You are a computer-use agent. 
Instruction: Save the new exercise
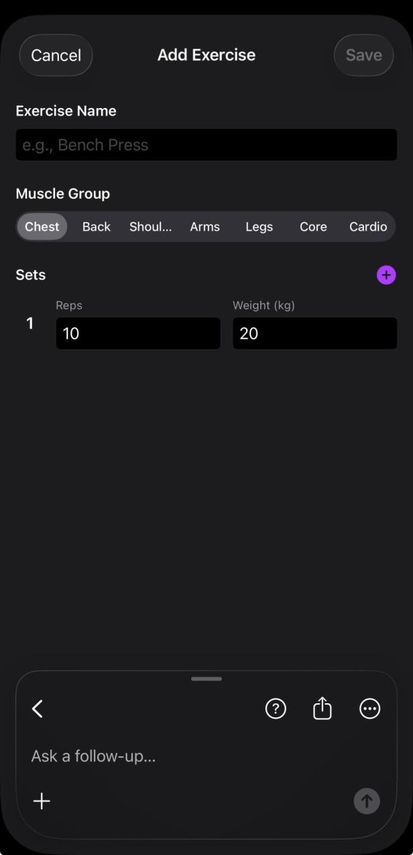click(363, 55)
